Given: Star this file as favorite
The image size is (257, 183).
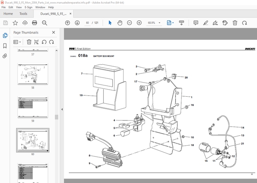Looking at the screenshot, I should pyautogui.click(x=15, y=23).
